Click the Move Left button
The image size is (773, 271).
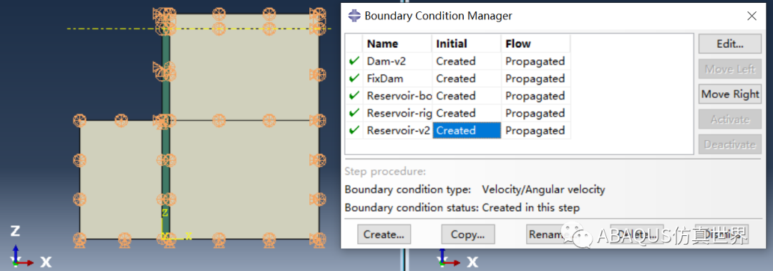pos(729,69)
